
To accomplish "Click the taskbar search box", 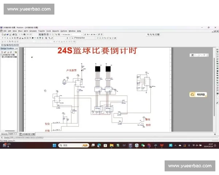I will click(x=74, y=145).
